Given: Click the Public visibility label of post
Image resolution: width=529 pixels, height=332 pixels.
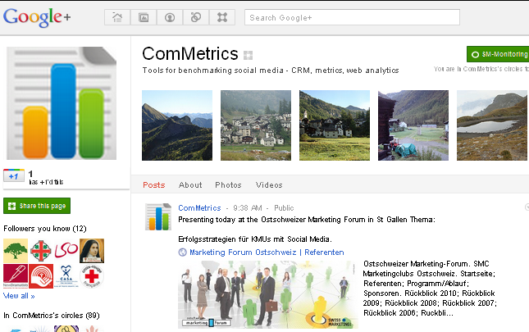Looking at the screenshot, I should coord(284,208).
